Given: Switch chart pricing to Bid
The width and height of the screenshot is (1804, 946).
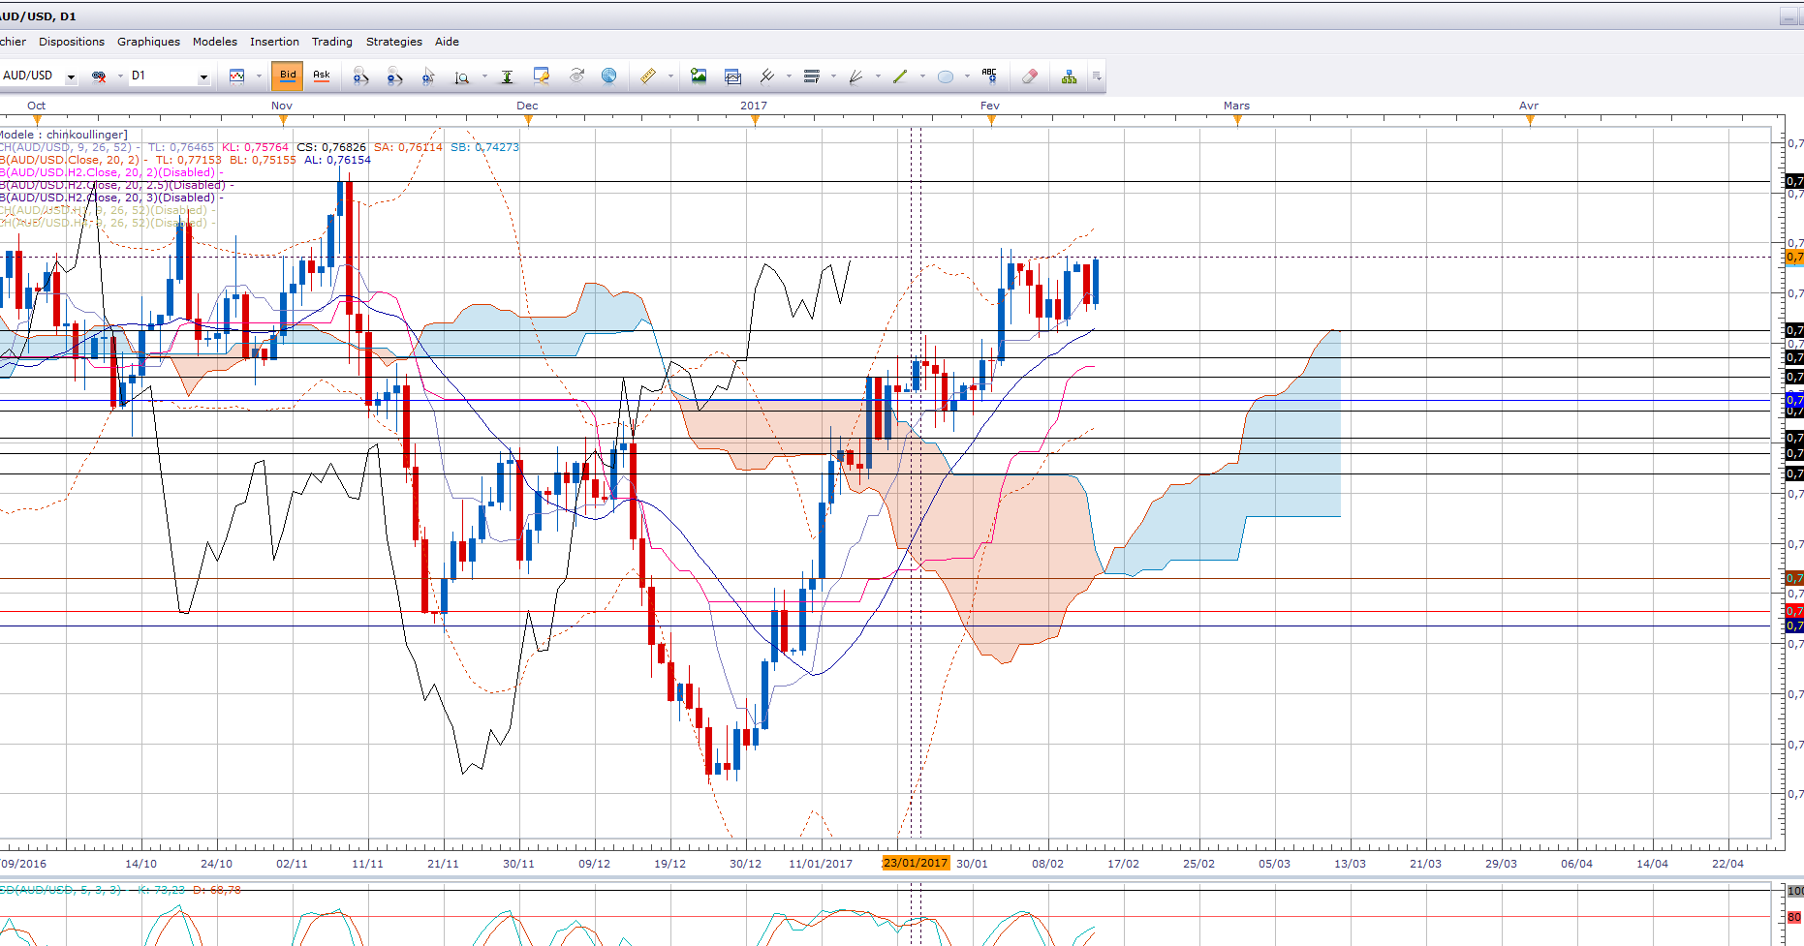Looking at the screenshot, I should tap(288, 76).
